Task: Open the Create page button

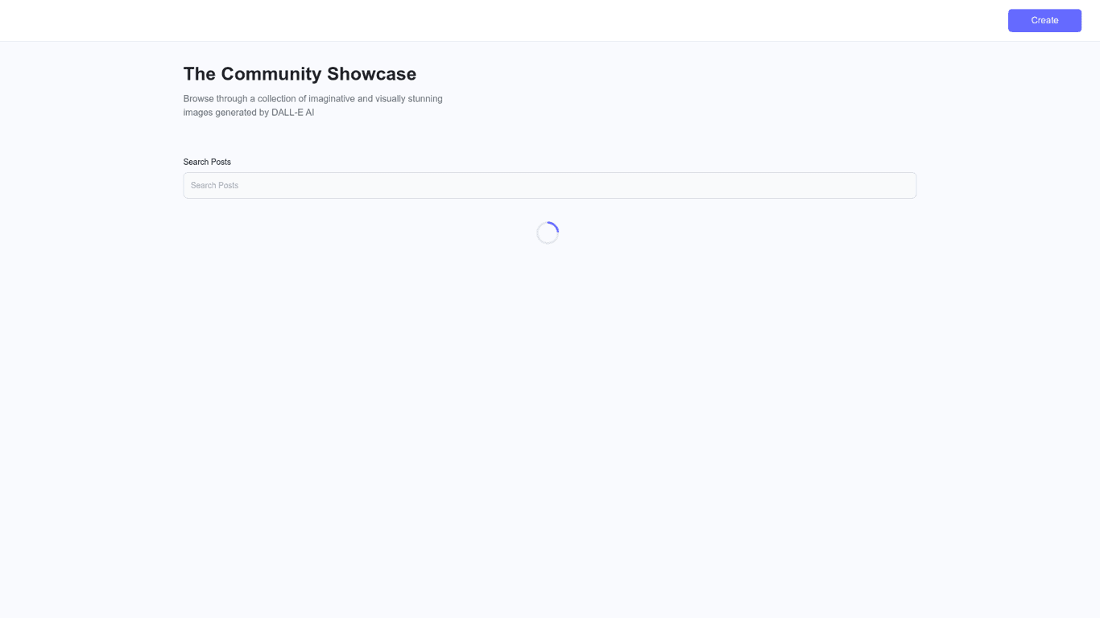Action: click(x=1044, y=20)
